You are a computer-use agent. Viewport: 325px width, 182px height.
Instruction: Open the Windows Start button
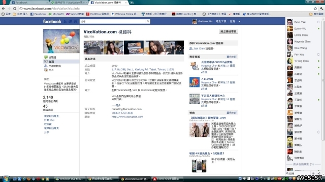[6, 178]
